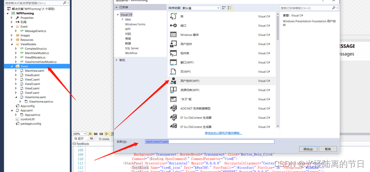The width and height of the screenshot is (370, 172).
Task: Select the WPFForming project node
Action: [25, 13]
